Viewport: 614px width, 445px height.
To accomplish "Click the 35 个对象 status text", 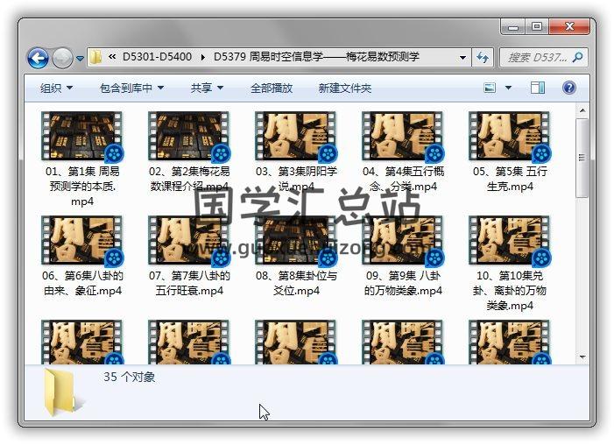I will click(x=130, y=377).
